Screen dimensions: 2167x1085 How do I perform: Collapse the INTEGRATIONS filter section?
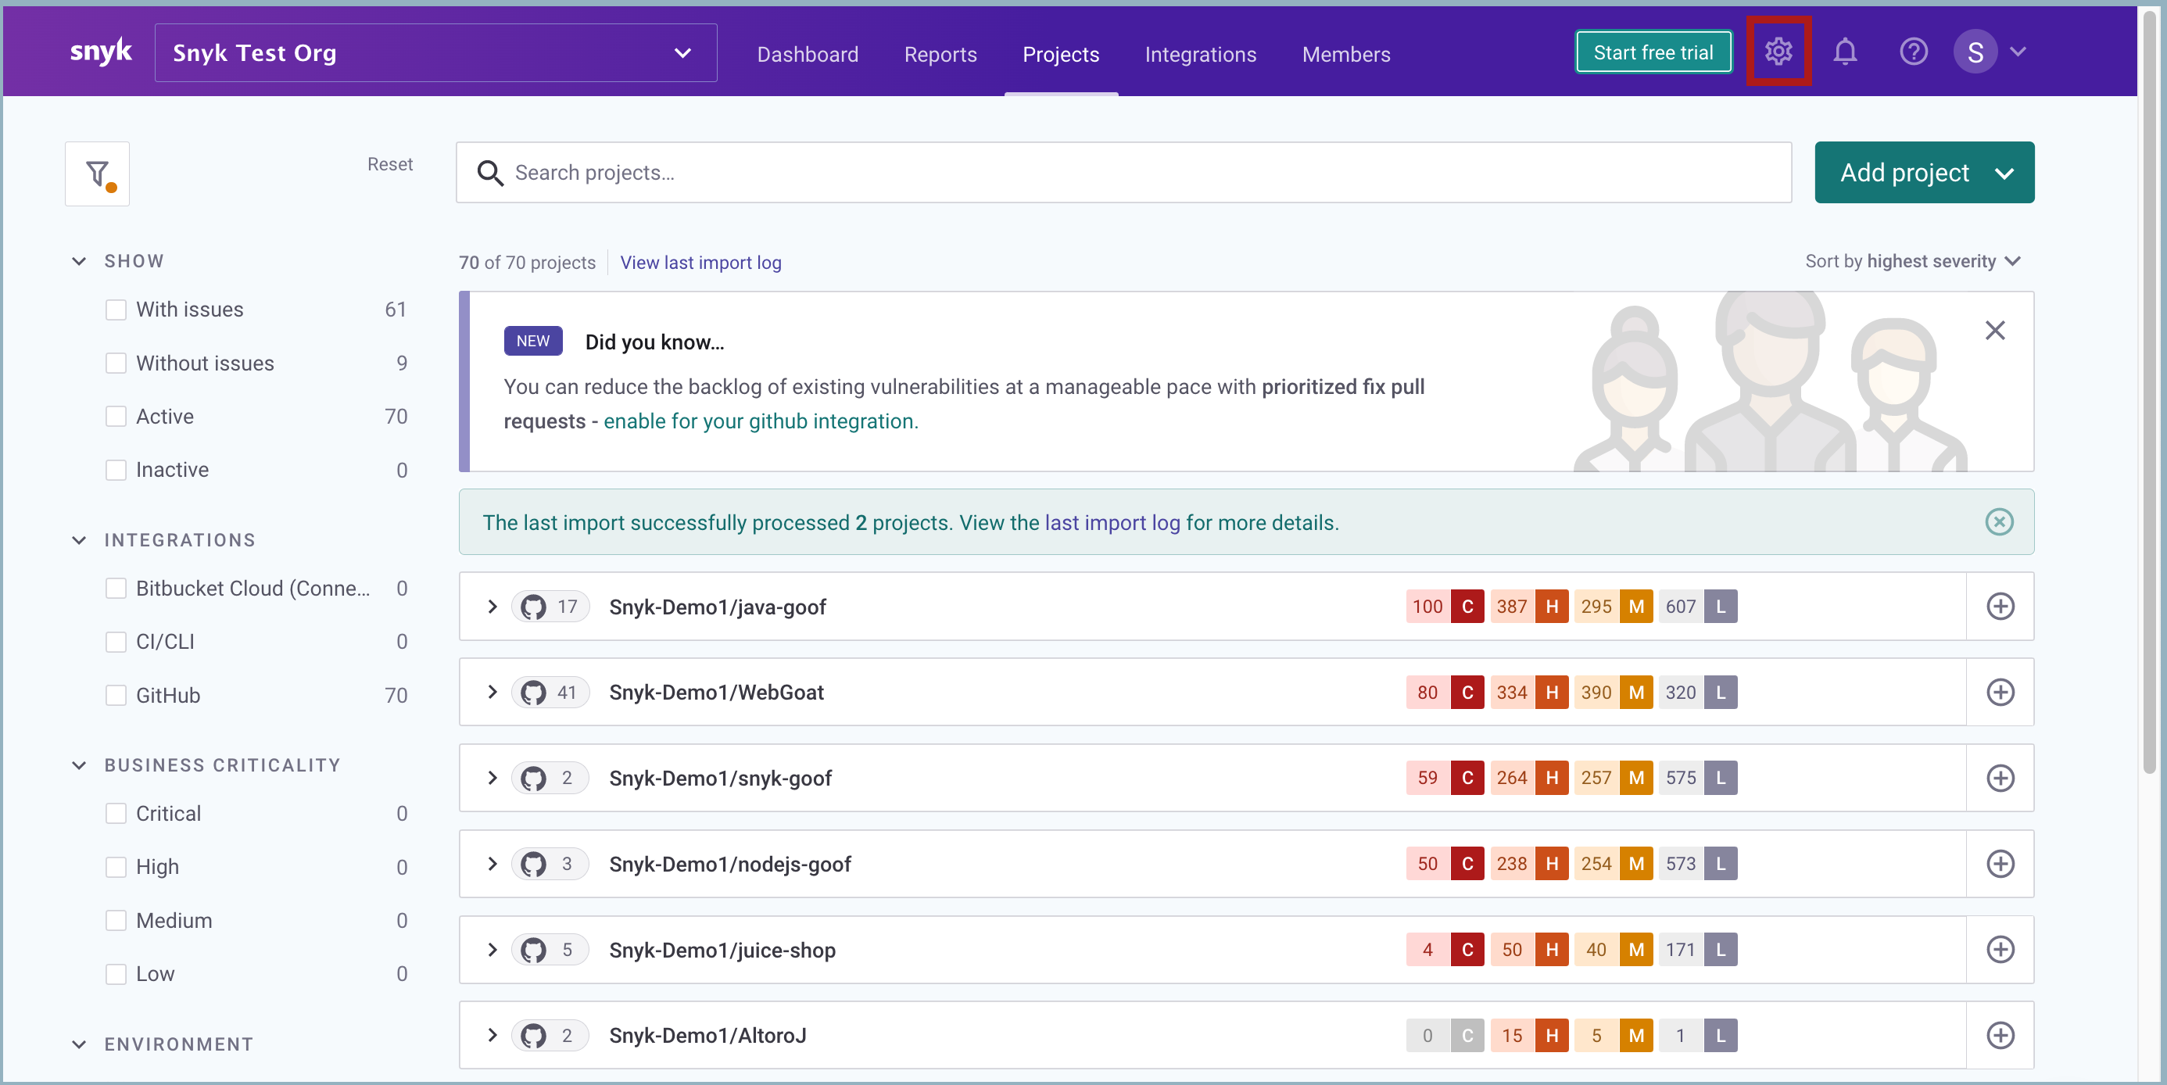(x=79, y=540)
